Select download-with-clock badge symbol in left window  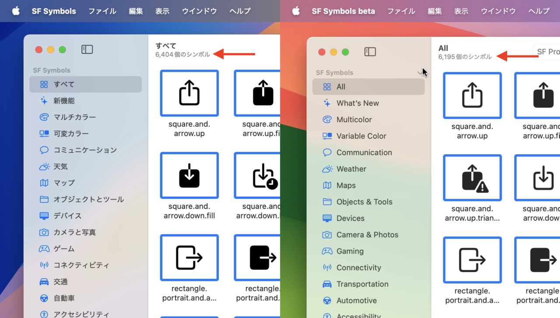pyautogui.click(x=257, y=175)
